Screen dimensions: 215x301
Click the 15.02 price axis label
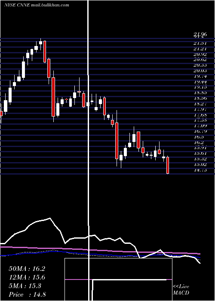click(200, 164)
